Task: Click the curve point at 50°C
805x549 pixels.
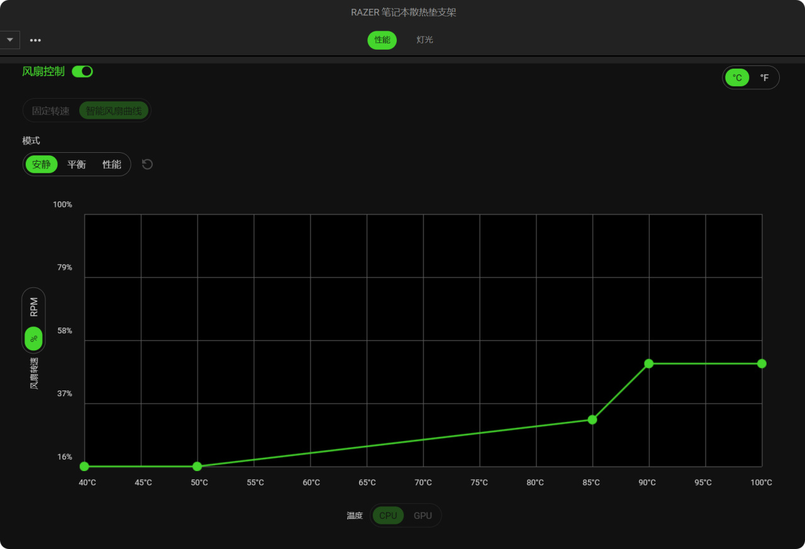Action: [197, 466]
